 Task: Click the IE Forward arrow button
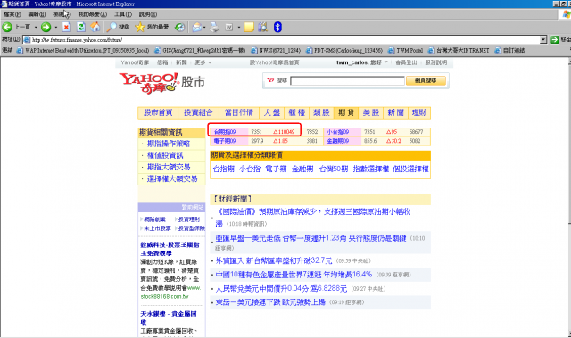tap(46, 27)
